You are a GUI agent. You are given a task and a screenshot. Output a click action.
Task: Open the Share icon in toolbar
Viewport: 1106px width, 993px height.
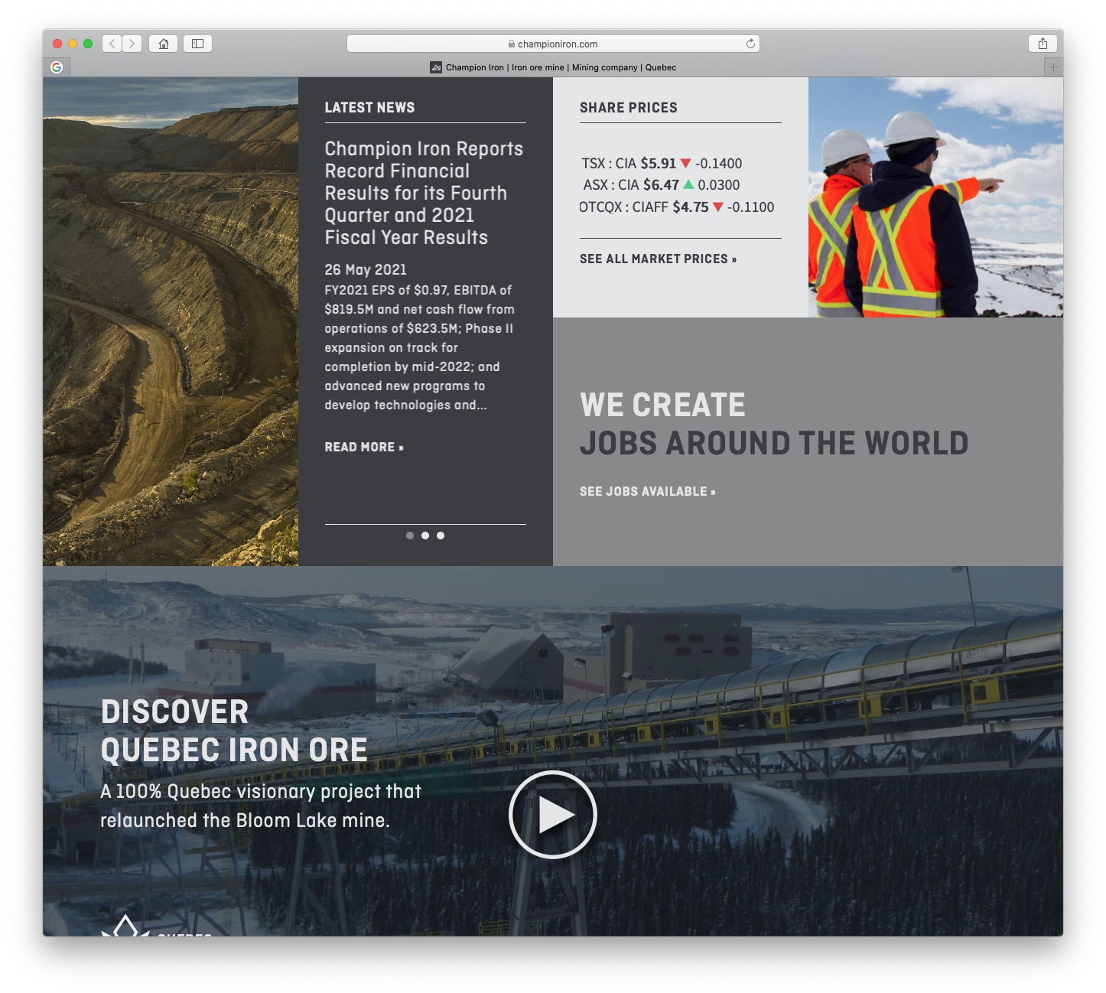(x=1043, y=44)
